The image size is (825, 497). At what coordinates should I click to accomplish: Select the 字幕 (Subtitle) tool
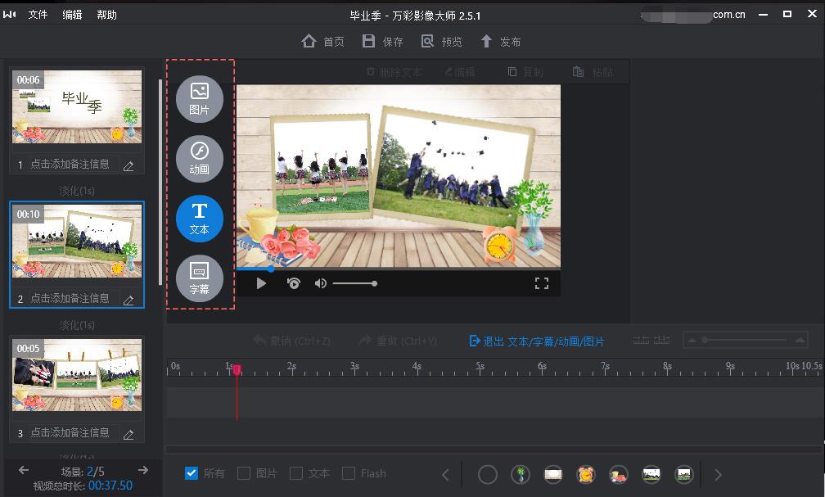pos(200,278)
